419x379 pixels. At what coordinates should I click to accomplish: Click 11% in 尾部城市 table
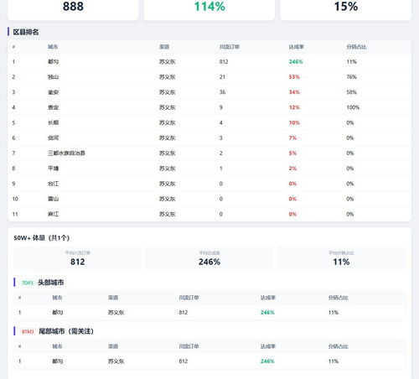tap(334, 361)
